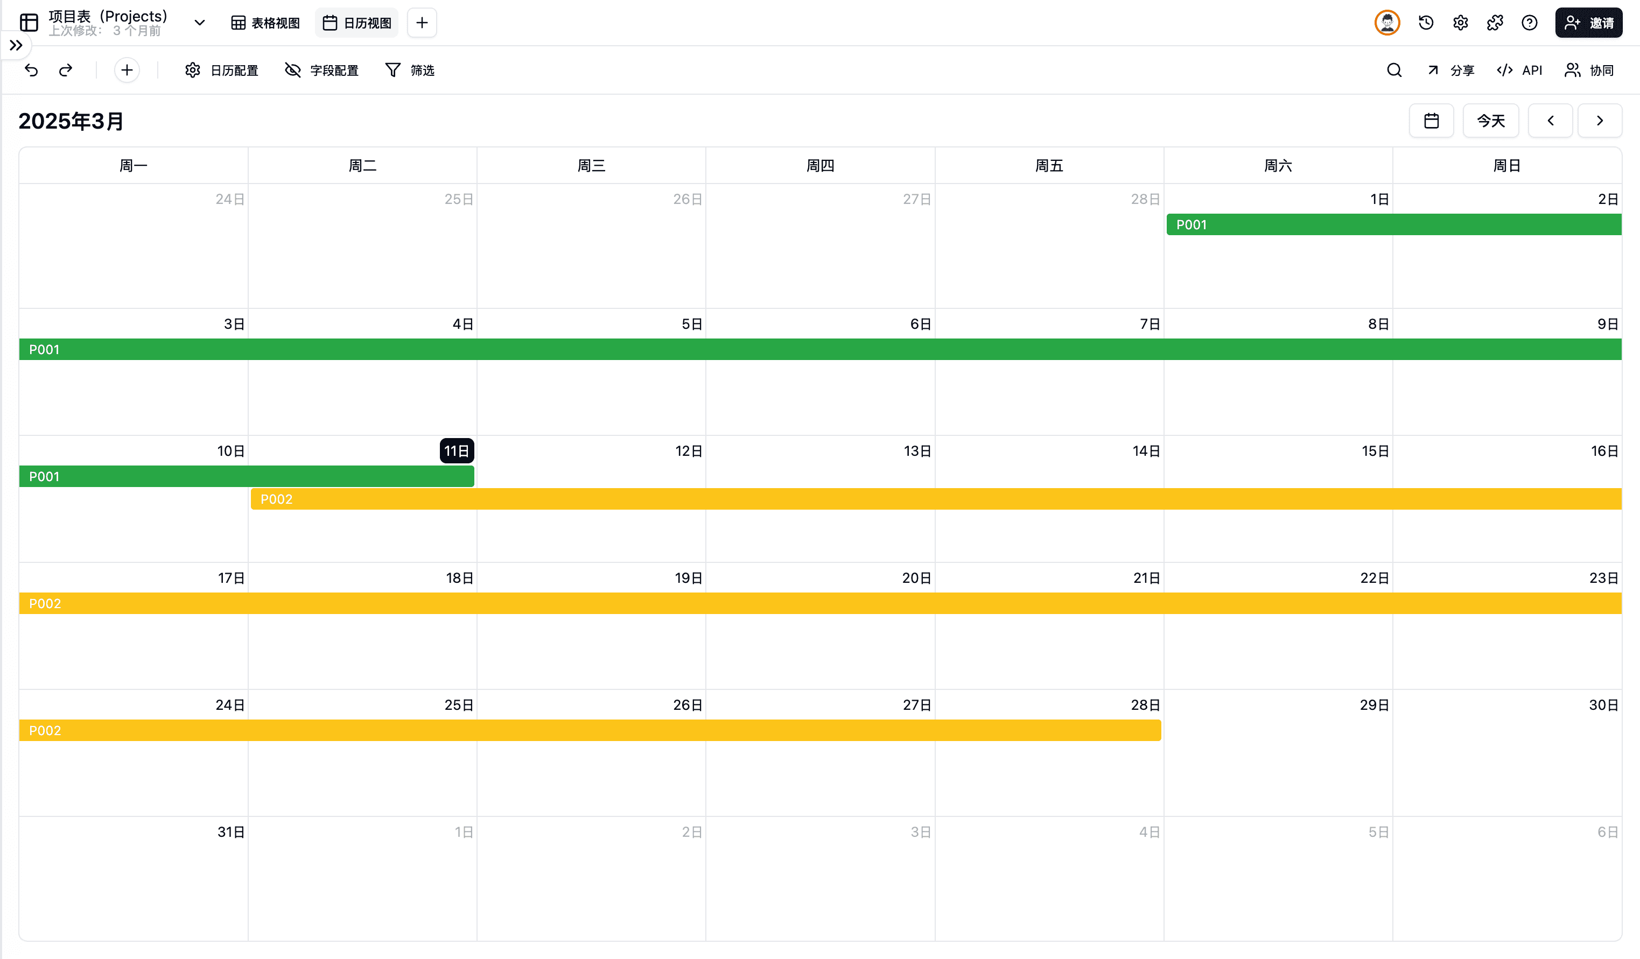
Task: Open the puzzle-piece plugins icon
Action: click(1495, 23)
